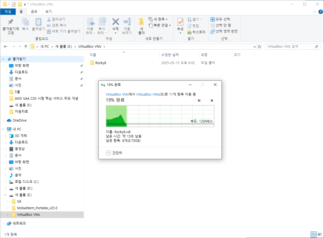
Task: Click 편집 (Edit) in ribbon
Action: point(193,26)
